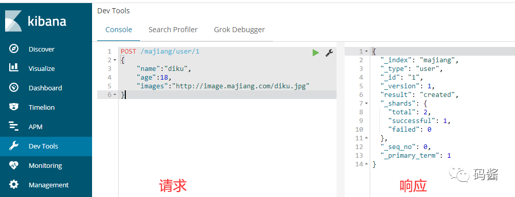Image resolution: width=515 pixels, height=197 pixels.
Task: Click the "_type": "user" response line
Action: point(412,69)
